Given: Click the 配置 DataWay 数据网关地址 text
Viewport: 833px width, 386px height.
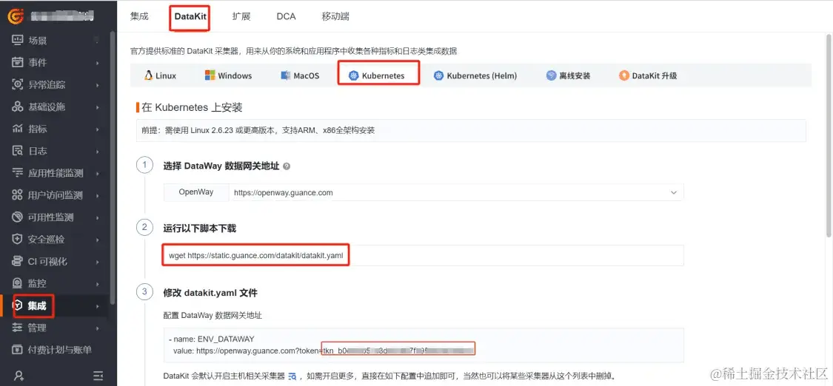Looking at the screenshot, I should click(x=213, y=316).
